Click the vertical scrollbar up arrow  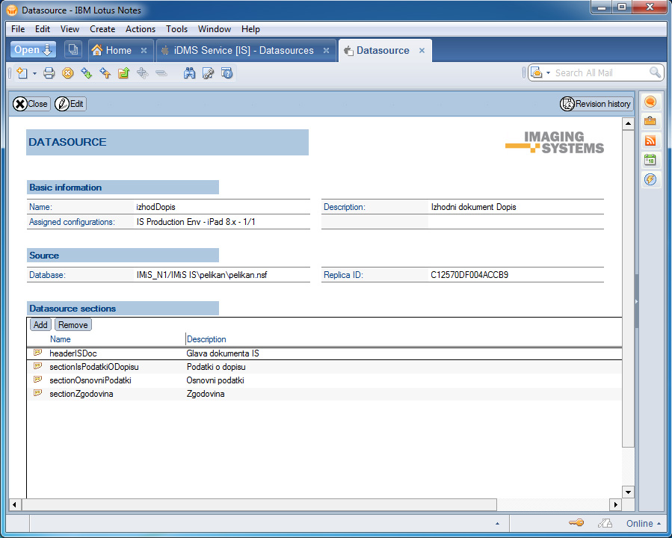click(629, 124)
